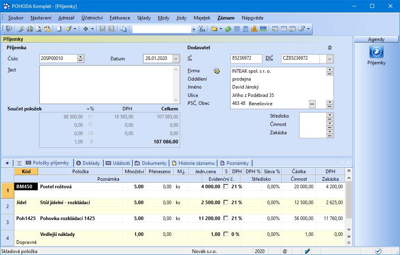
Task: Click the filter icon tab near Položky
Action: click(19, 163)
